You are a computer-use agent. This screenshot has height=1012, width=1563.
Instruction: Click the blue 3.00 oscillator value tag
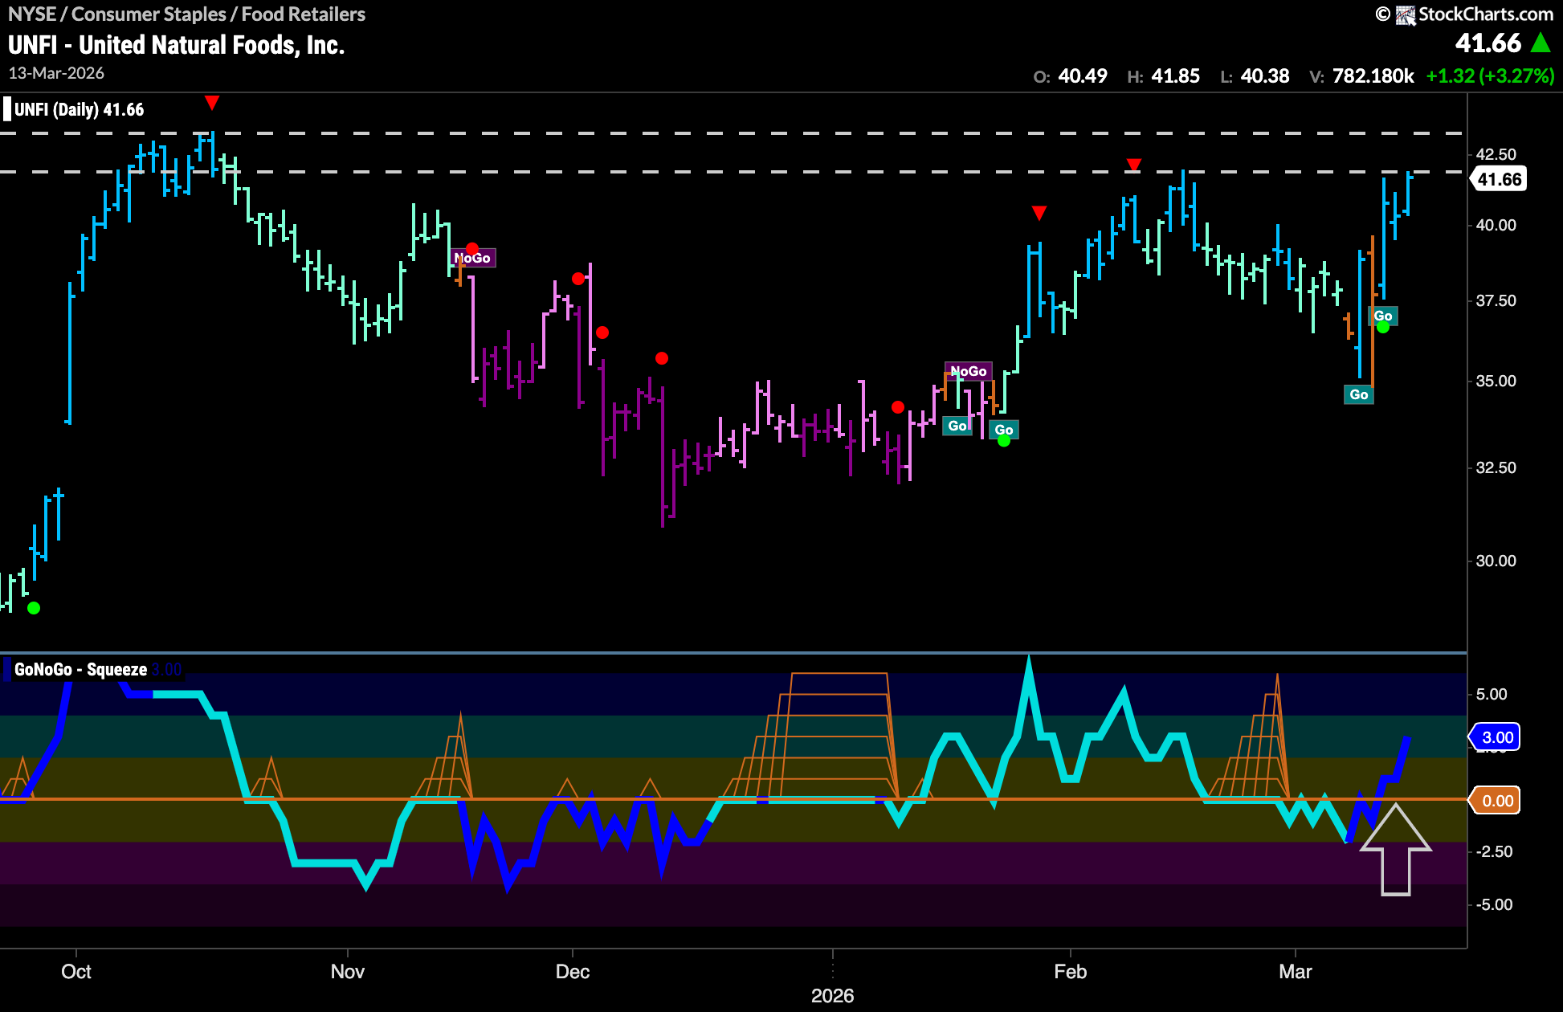click(1496, 737)
